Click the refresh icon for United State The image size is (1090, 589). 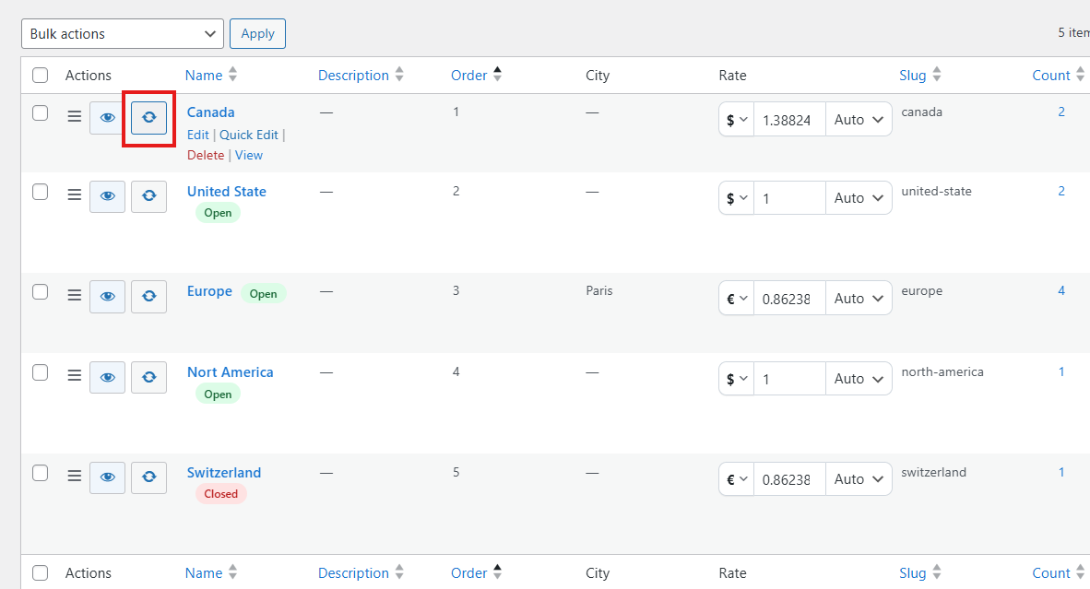click(148, 196)
